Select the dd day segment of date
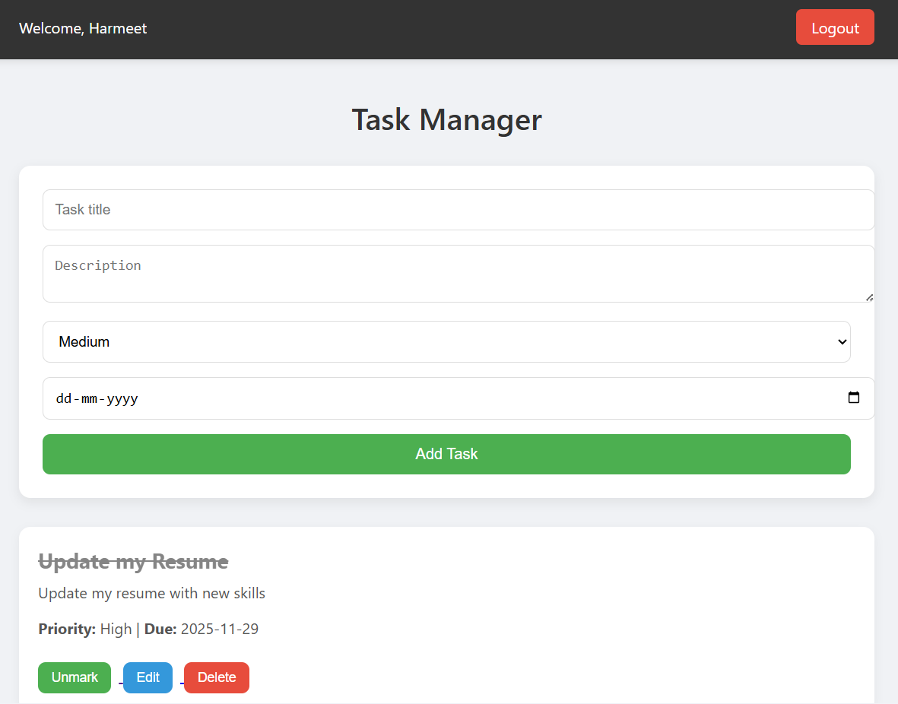 pyautogui.click(x=63, y=398)
